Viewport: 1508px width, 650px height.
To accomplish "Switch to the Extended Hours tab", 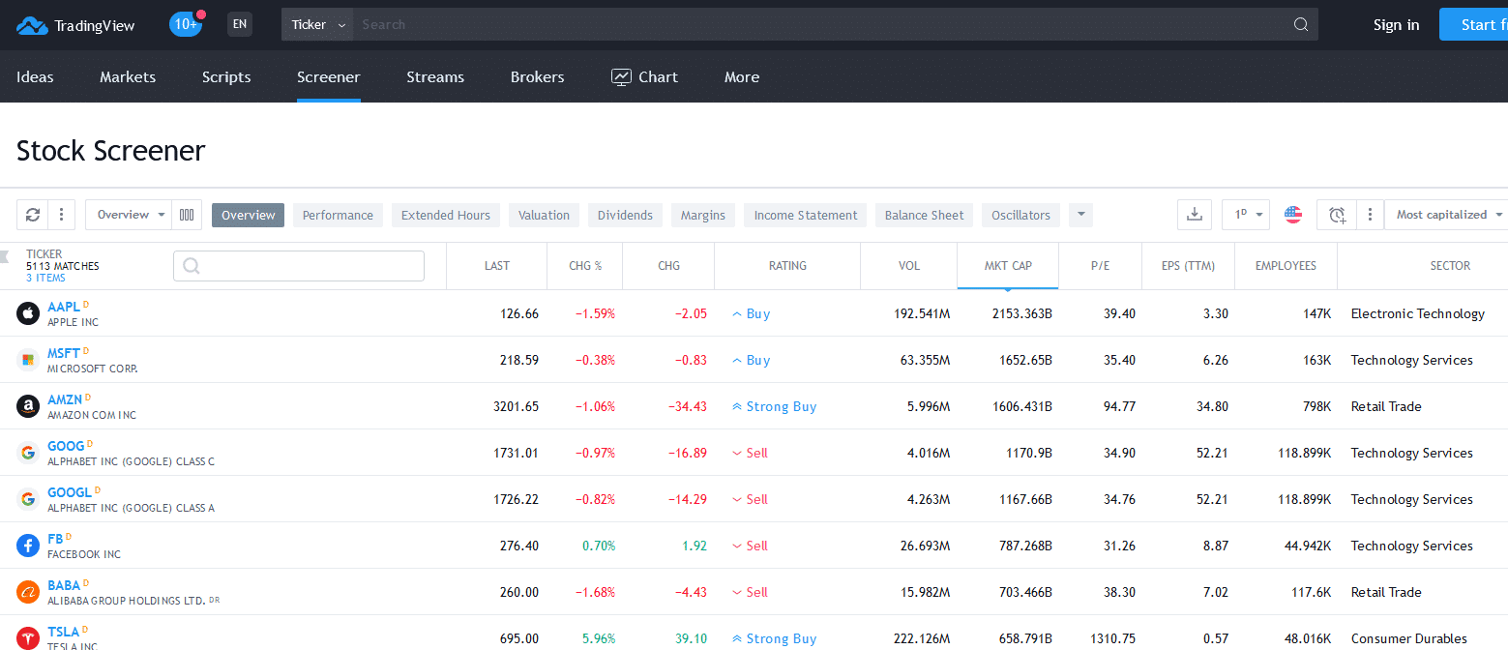I will pos(446,215).
